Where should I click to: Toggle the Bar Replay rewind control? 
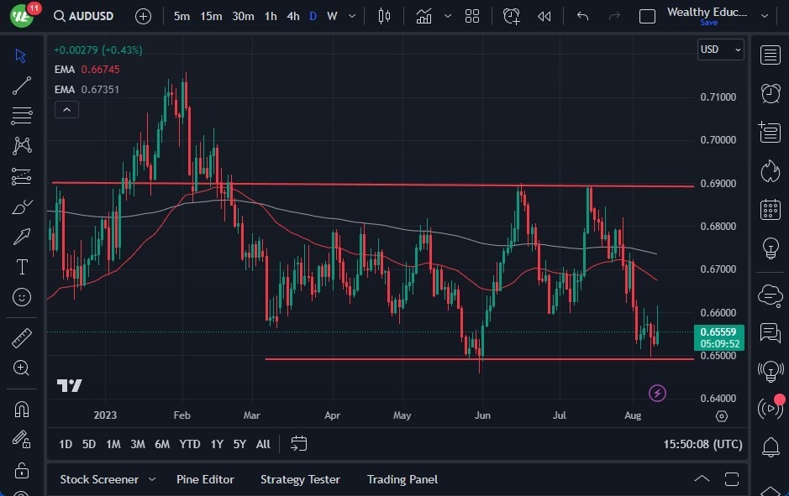544,15
